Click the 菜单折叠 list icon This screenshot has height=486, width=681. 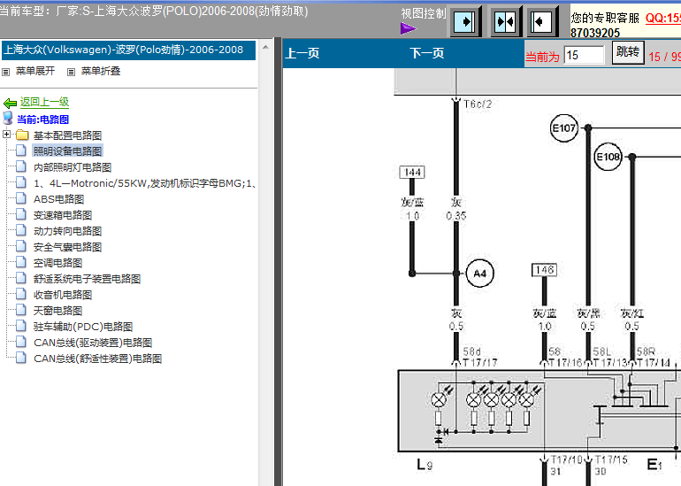72,72
